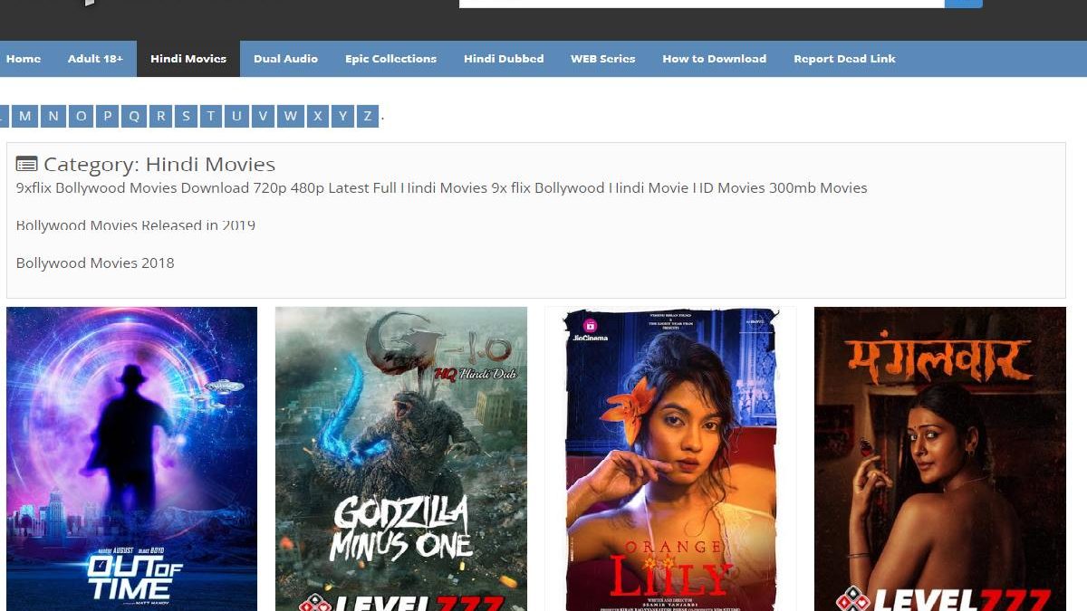Viewport: 1087px width, 611px height.
Task: Filter movies by letter M
Action: coord(24,116)
